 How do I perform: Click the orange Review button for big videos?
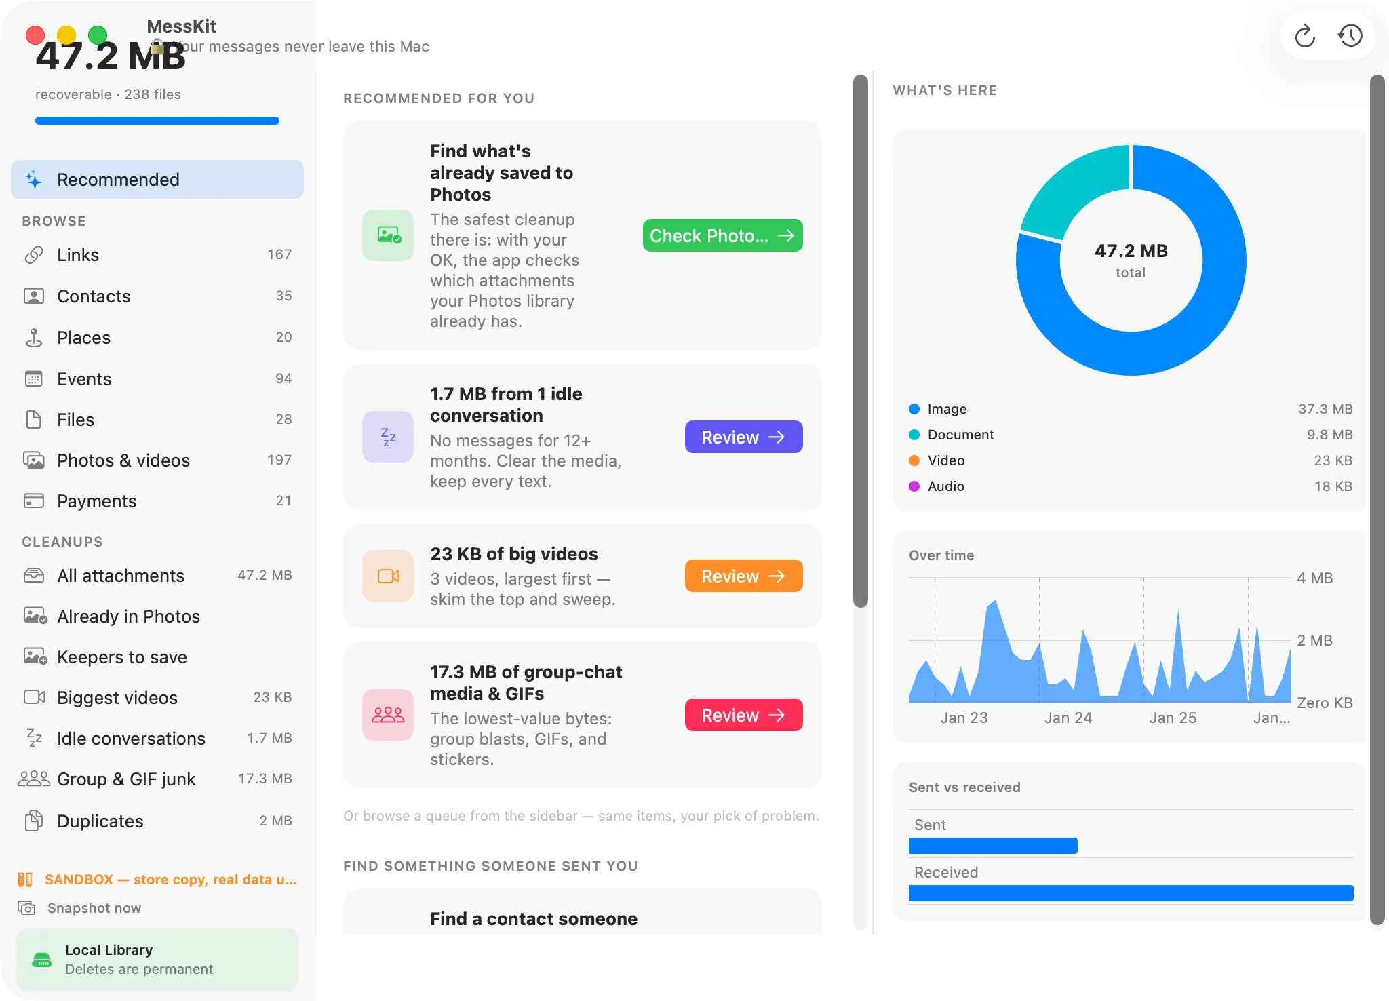tap(743, 576)
